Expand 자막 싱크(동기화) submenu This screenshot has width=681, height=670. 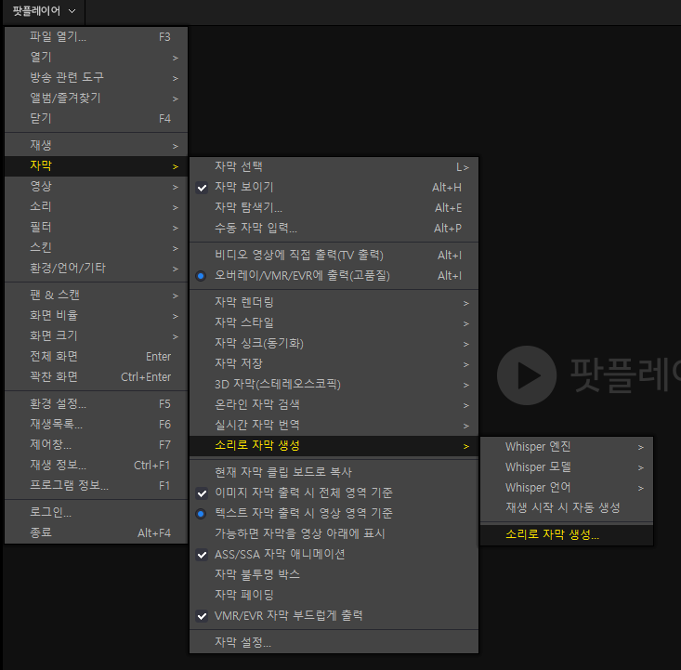[334, 344]
